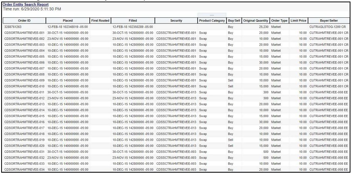Select order CDSORTRAHMTREVEE-016
Image resolution: width=352 pixels, height=173 pixels.
[25, 122]
